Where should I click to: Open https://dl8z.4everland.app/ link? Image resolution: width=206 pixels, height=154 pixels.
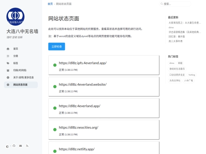pyautogui.click(x=79, y=106)
